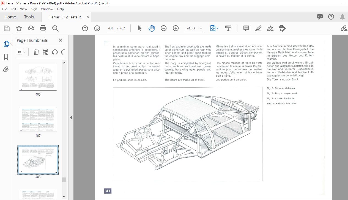View notifications bell
Viewport: 348px width, 200px height.
342,17
